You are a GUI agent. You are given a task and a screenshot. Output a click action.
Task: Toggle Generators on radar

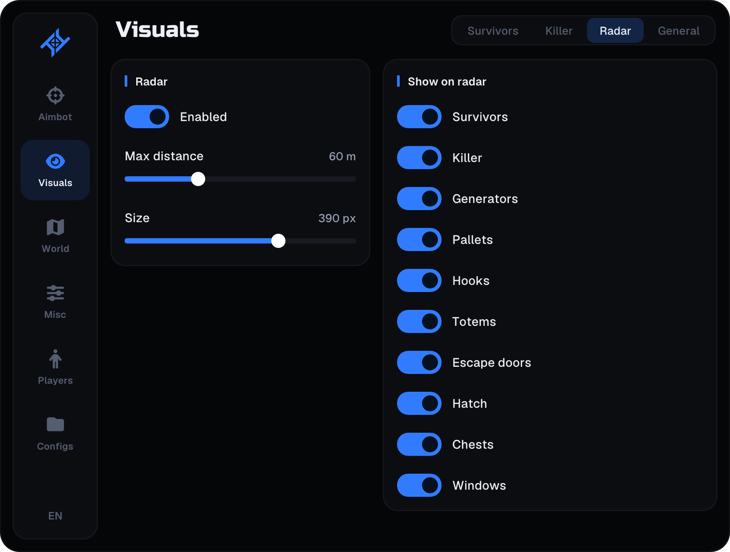(419, 199)
